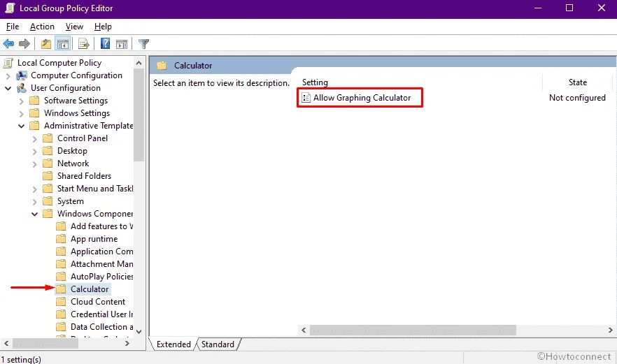Image resolution: width=617 pixels, height=364 pixels.
Task: Open the Action menu
Action: pos(42,27)
